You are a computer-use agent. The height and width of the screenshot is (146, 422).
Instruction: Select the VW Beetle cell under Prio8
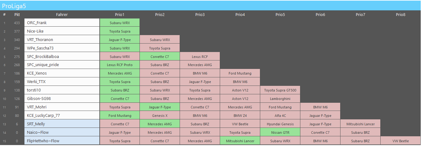(x=400, y=141)
